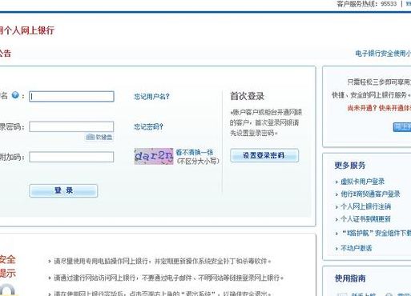
Task: Focus the username input field
Action: click(71, 96)
